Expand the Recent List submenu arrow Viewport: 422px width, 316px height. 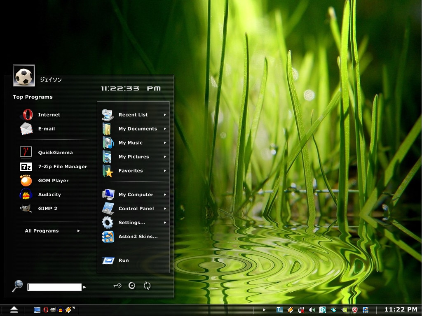click(x=165, y=115)
